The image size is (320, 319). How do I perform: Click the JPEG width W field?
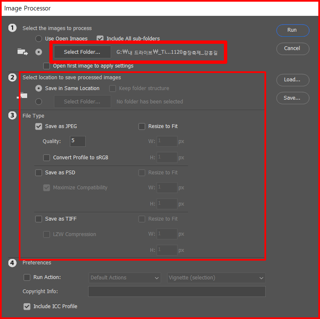pos(167,141)
